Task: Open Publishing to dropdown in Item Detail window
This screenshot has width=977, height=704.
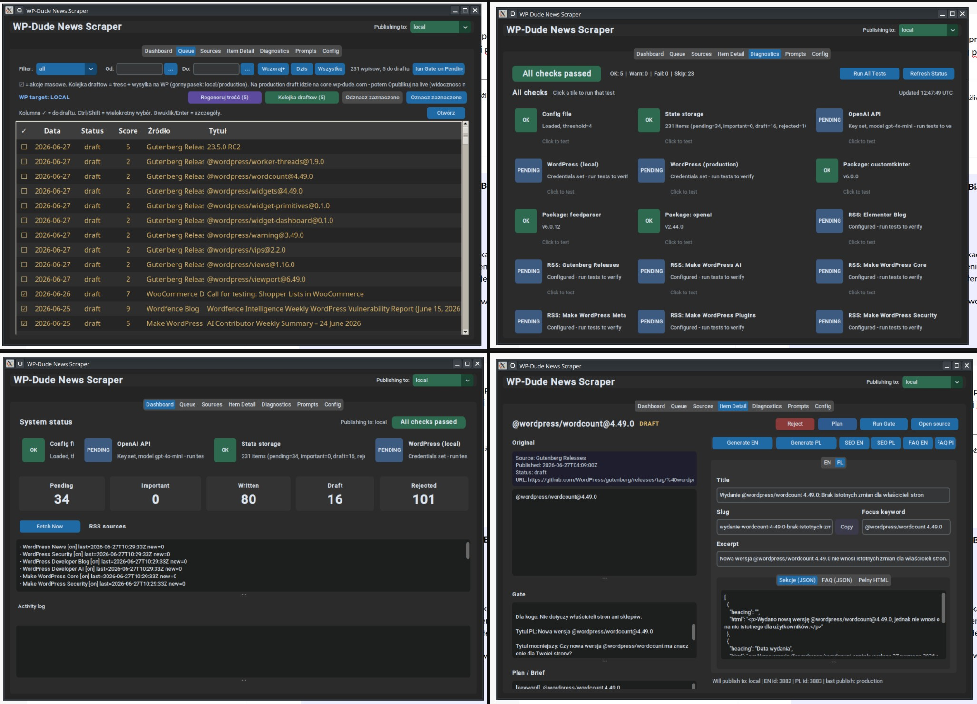Action: (932, 382)
